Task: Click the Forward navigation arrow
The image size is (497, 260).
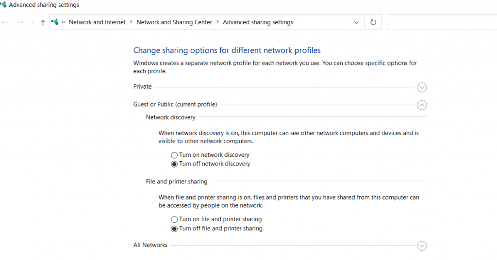Action: (20, 22)
